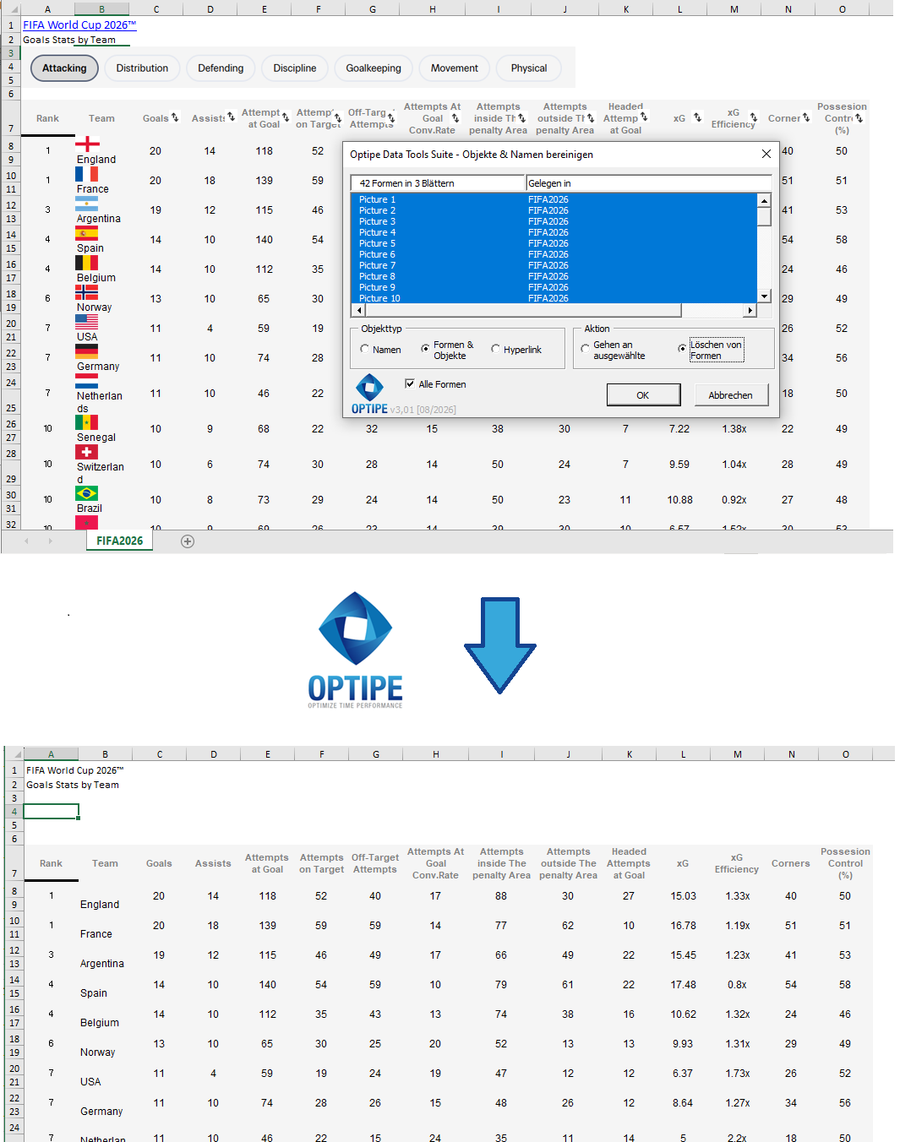Select Formen & Objekte radio option
Viewport: 900px width, 1142px height.
(425, 349)
